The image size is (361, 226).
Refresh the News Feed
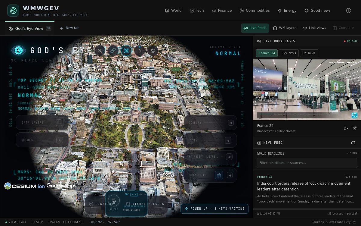point(353,143)
